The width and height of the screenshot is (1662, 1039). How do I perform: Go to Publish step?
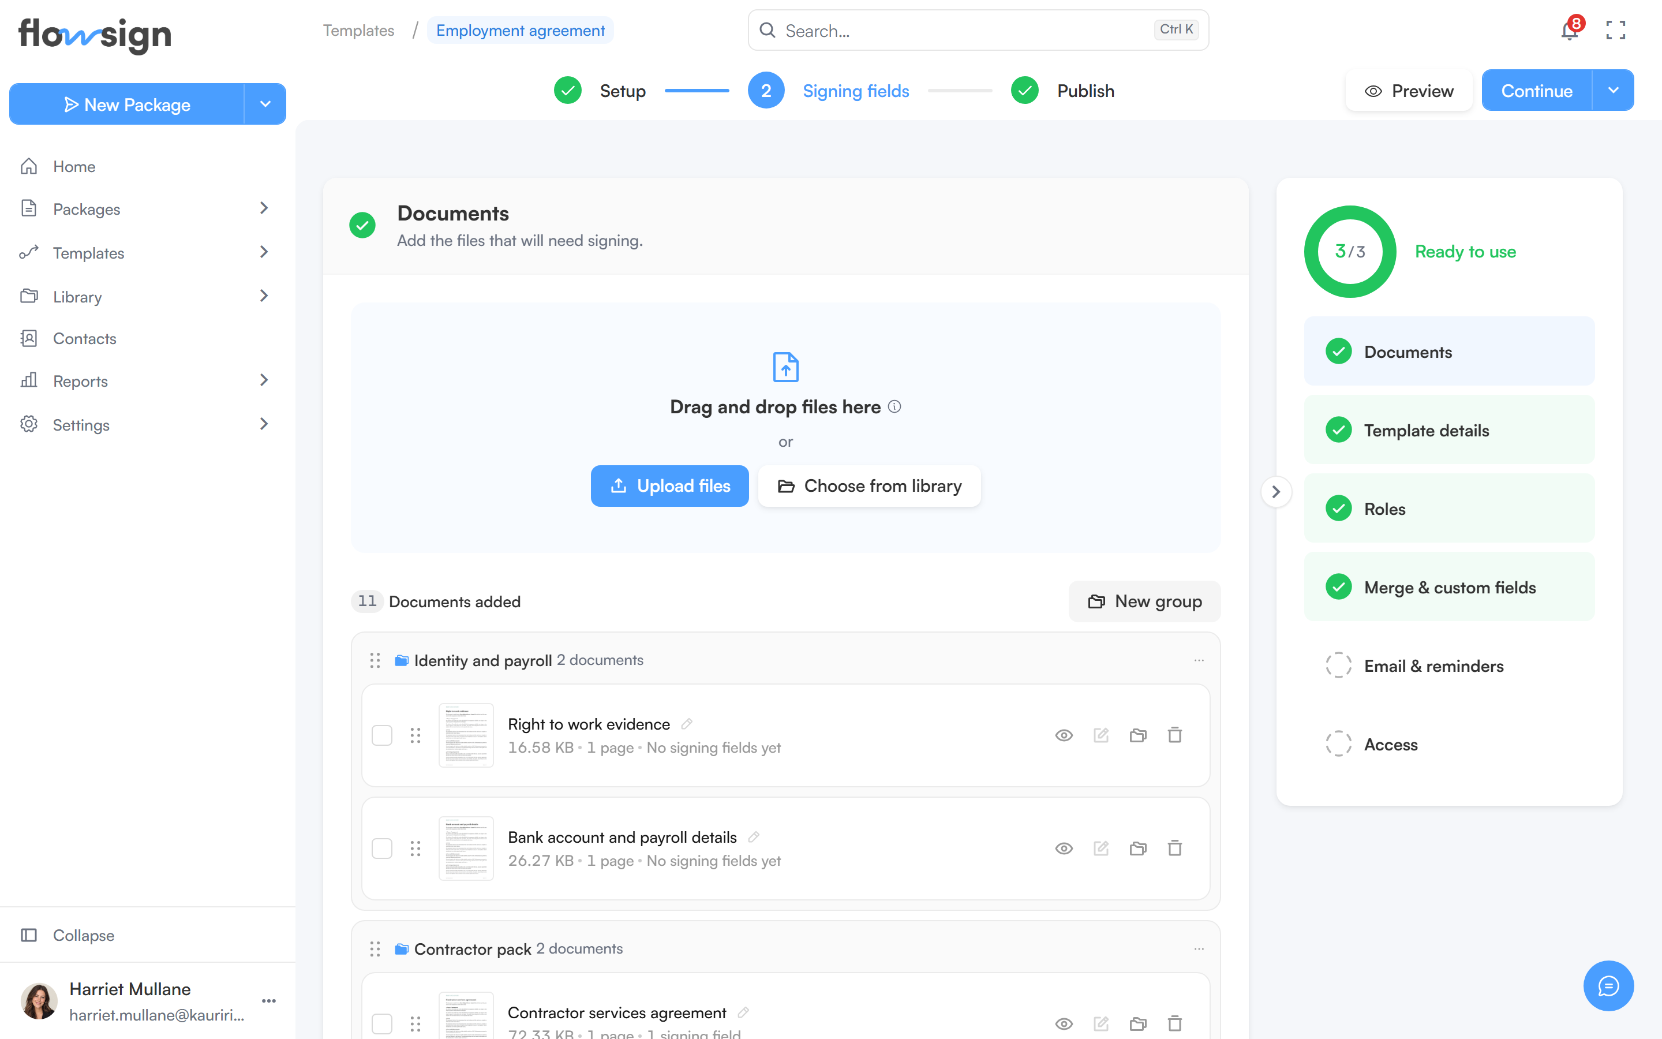[x=1062, y=91]
